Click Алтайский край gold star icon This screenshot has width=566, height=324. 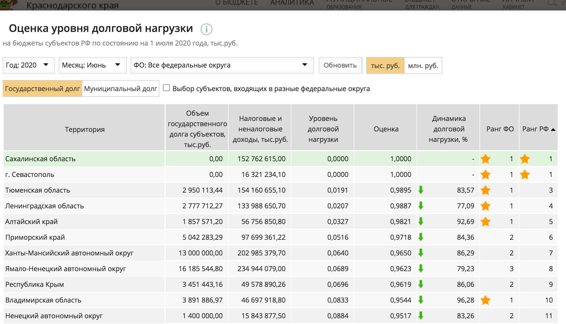(486, 222)
